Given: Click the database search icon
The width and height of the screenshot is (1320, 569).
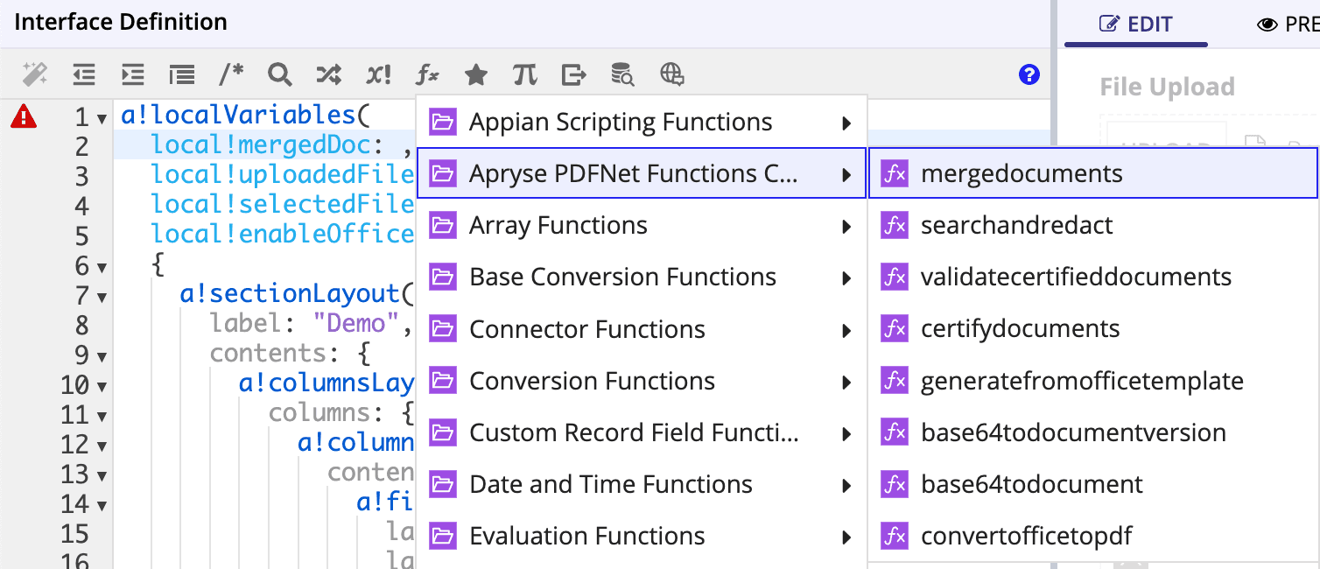Looking at the screenshot, I should click(x=622, y=75).
